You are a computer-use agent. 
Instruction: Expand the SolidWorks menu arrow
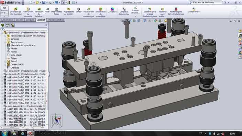(23, 3)
